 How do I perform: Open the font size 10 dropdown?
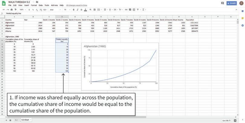point(67,10)
